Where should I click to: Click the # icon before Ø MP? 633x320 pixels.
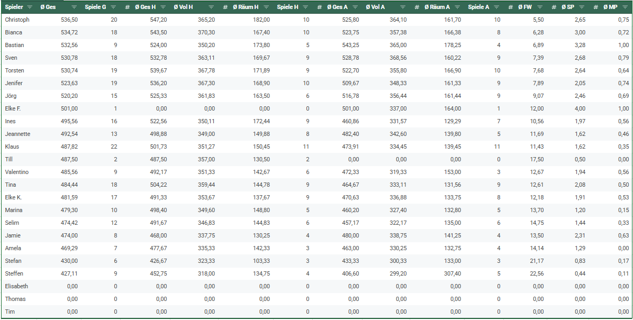point(595,7)
